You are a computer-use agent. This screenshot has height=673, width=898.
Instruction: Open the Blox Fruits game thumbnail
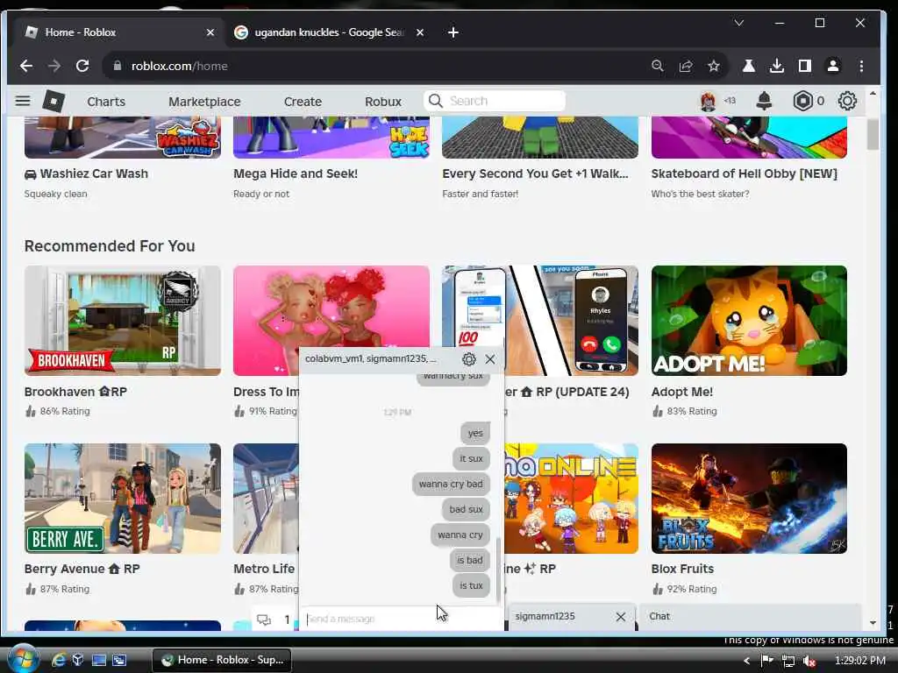[749, 499]
